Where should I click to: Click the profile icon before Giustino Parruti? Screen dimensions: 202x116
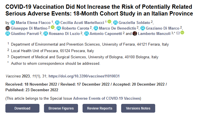[x=8, y=34]
